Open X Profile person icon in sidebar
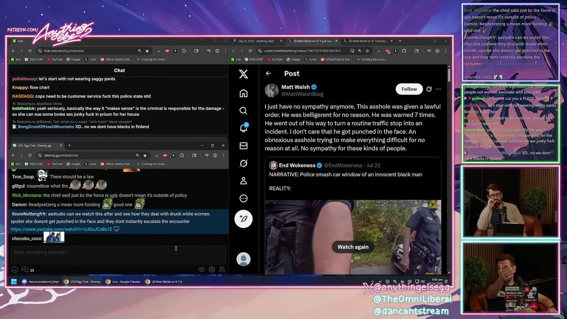 243,181
